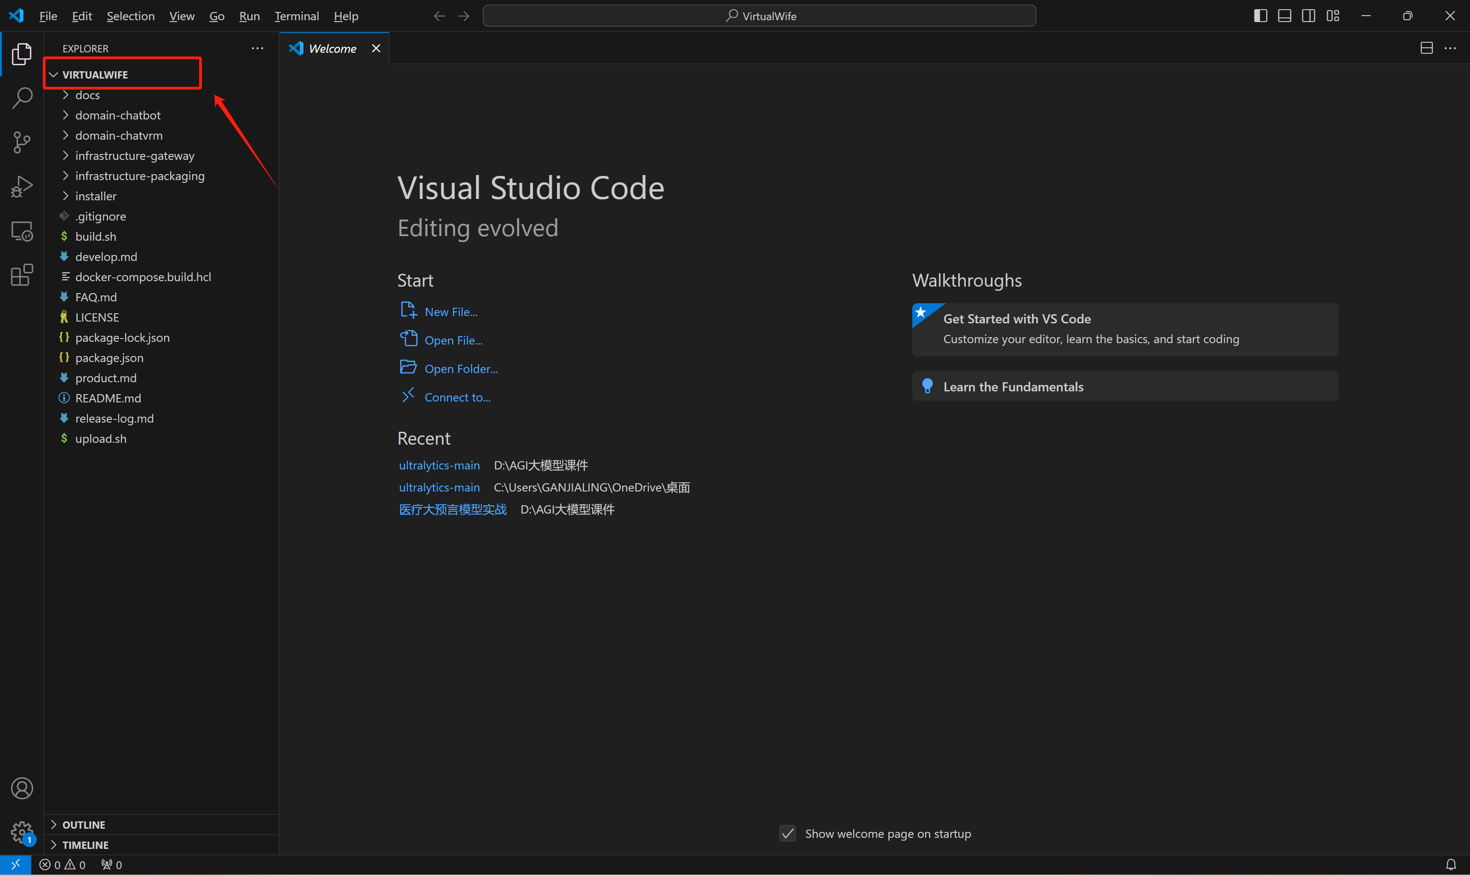Open notifications bell in status bar
1470x876 pixels.
(1451, 865)
